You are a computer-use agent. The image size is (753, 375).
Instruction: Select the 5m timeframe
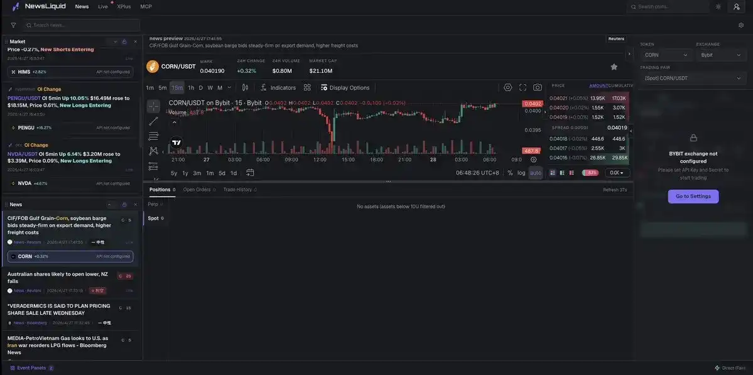(162, 88)
